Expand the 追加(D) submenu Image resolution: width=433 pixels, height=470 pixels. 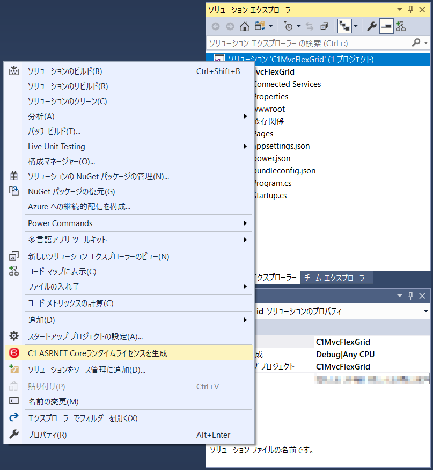pos(129,320)
